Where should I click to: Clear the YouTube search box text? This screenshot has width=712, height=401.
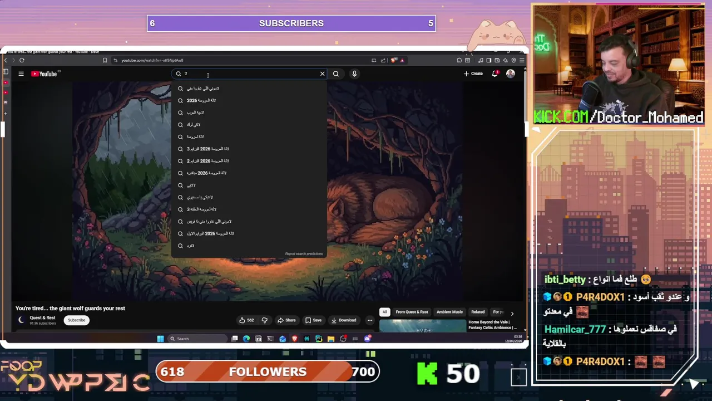[322, 74]
